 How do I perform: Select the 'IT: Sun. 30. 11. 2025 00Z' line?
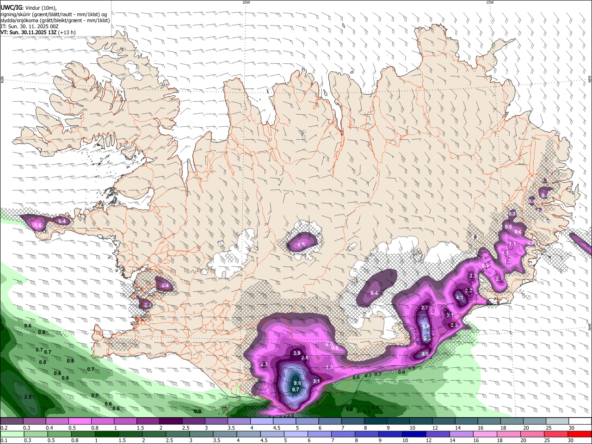(x=29, y=26)
